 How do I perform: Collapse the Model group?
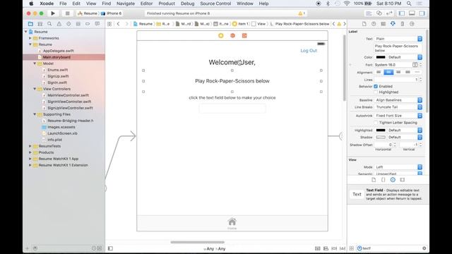click(x=35, y=64)
